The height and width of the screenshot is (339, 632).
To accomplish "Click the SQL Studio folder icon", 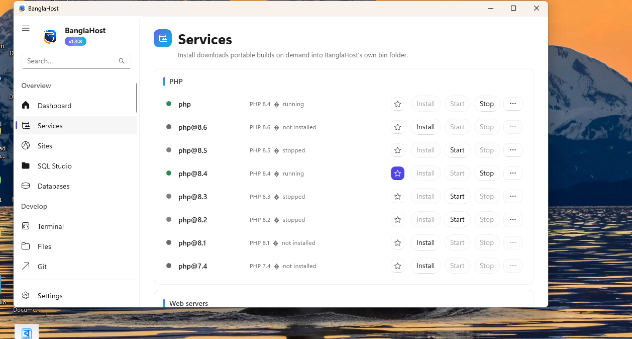I will [26, 165].
